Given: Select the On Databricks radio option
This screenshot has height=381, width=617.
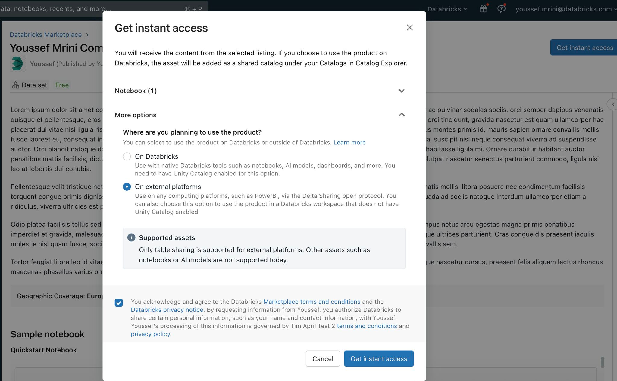Looking at the screenshot, I should pyautogui.click(x=127, y=156).
